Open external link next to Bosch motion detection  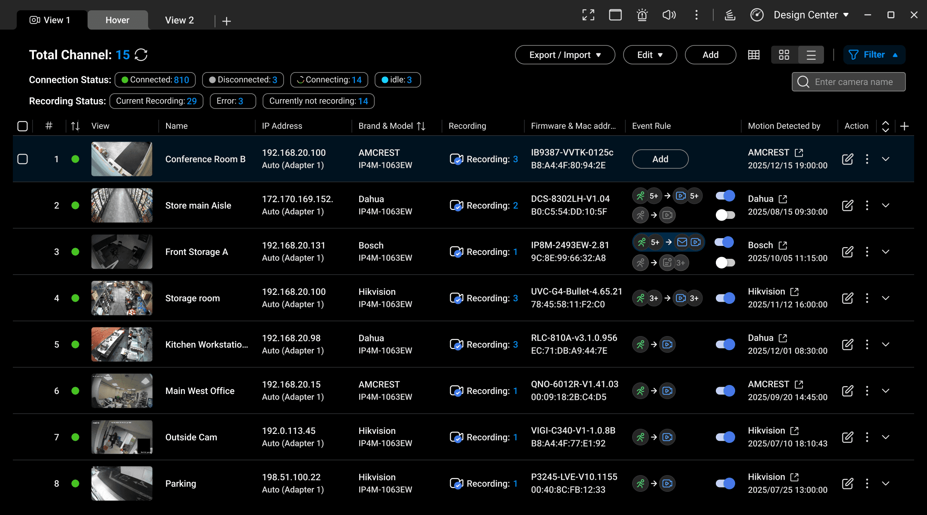click(x=783, y=245)
